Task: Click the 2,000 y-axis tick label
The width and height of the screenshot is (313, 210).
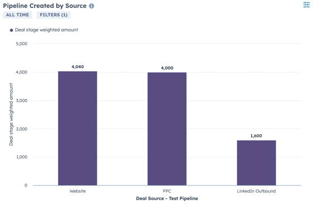Action: click(22, 129)
